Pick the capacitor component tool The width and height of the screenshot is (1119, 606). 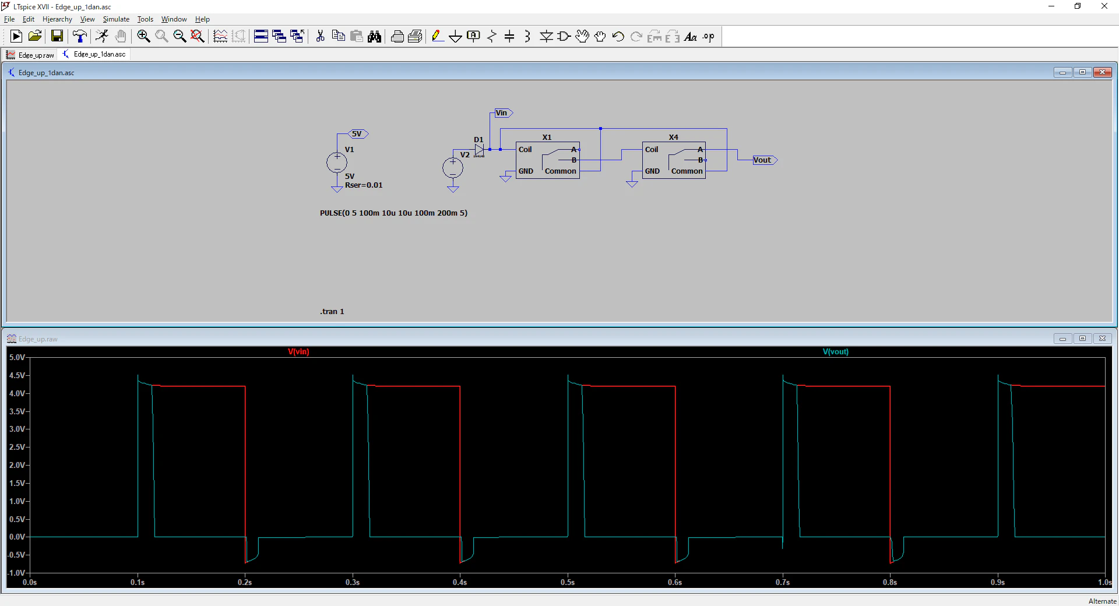point(509,37)
